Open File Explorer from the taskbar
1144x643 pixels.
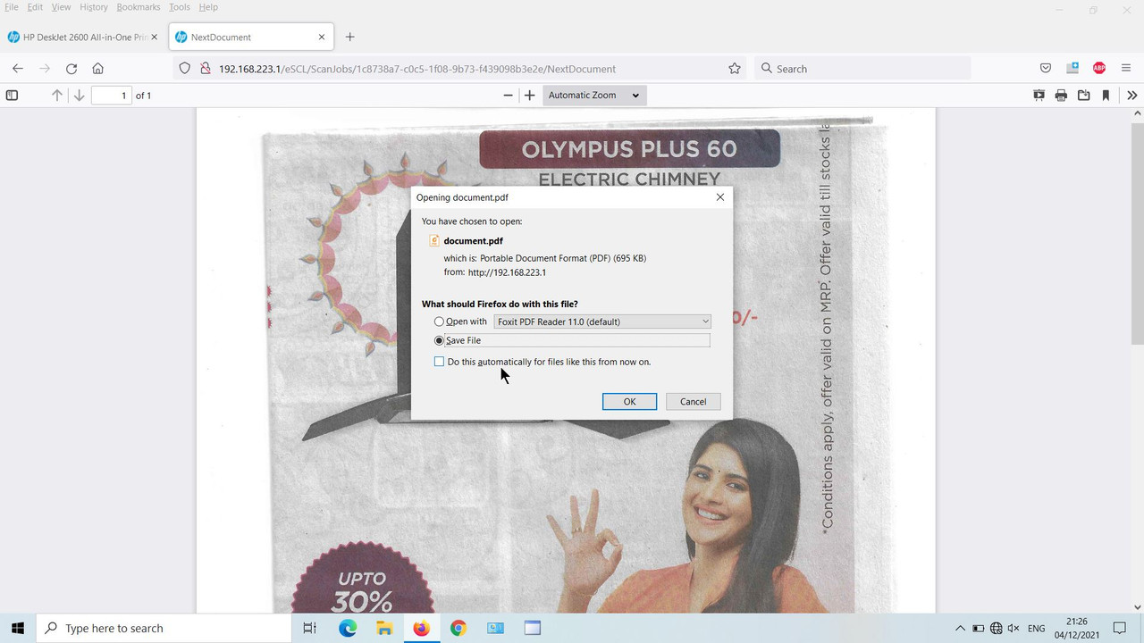tap(384, 628)
